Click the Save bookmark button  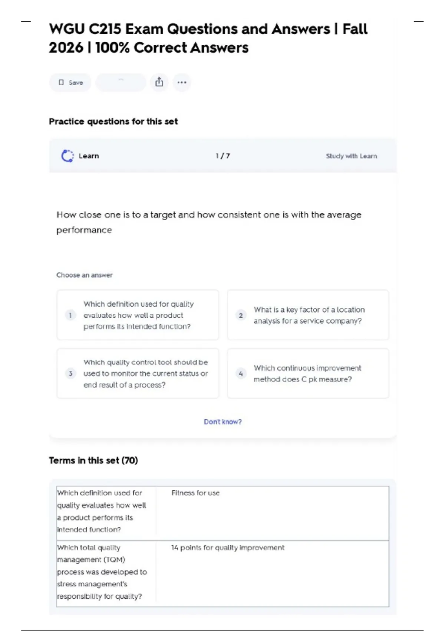(x=70, y=82)
